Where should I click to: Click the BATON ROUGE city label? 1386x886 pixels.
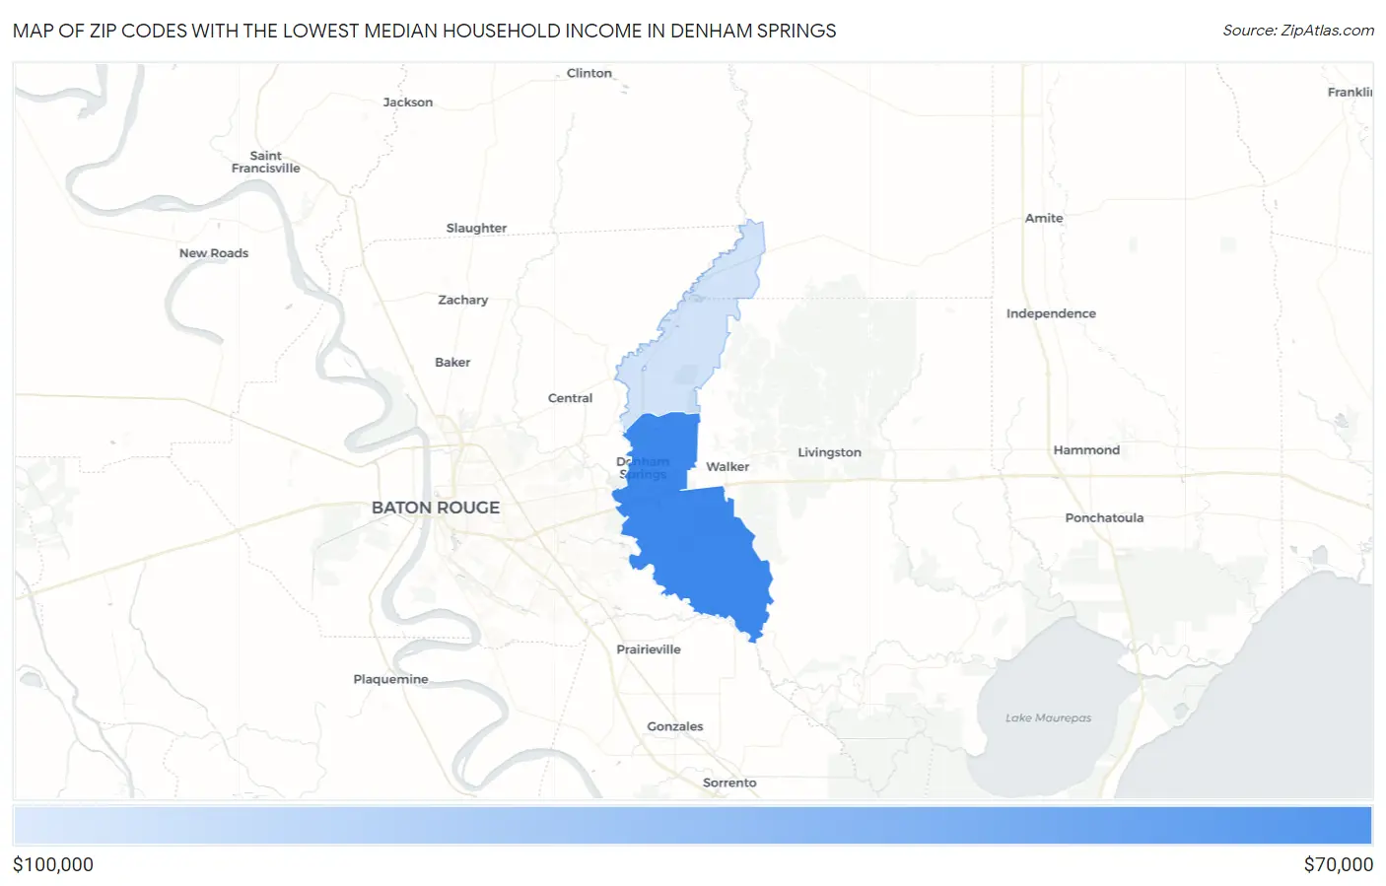pyautogui.click(x=436, y=508)
